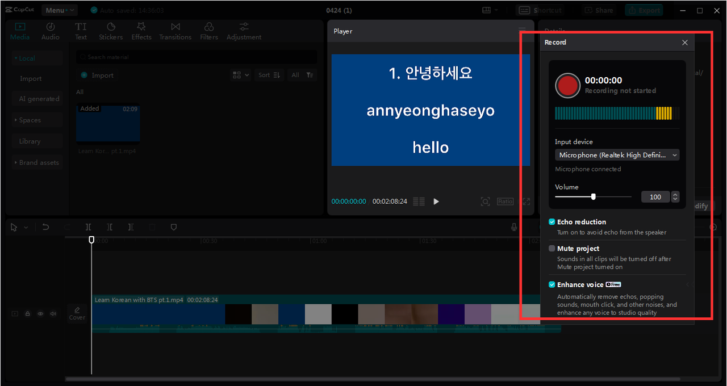Uncheck the Enhance voice checkbox
The image size is (727, 386).
[552, 285]
